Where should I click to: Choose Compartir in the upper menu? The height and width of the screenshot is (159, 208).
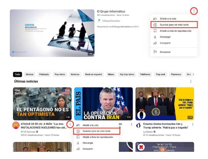[174, 43]
